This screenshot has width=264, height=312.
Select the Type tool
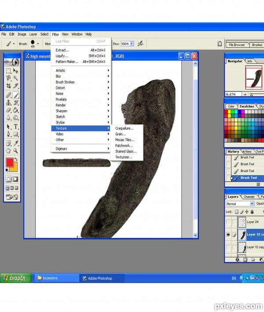coord(15,127)
